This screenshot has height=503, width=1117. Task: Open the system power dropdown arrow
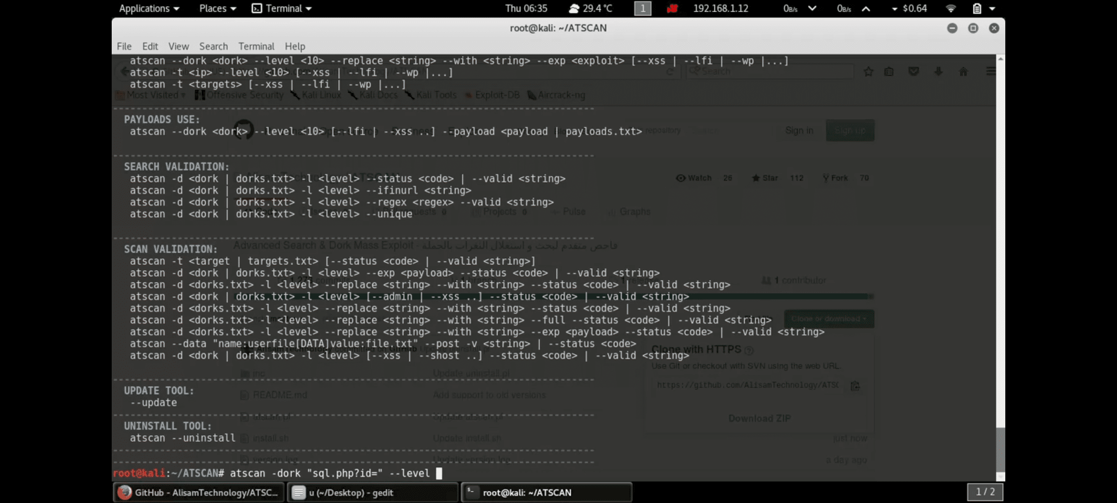[992, 8]
